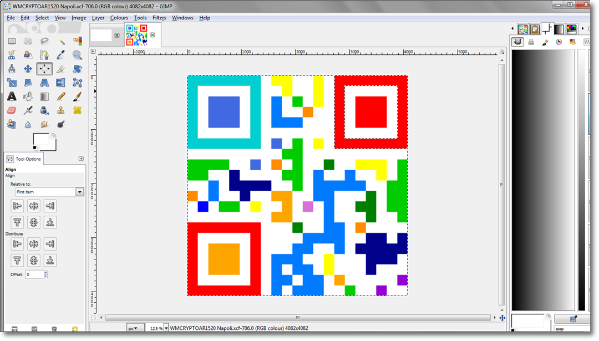
Task: Select the Crop knife tool
Action: click(x=61, y=69)
